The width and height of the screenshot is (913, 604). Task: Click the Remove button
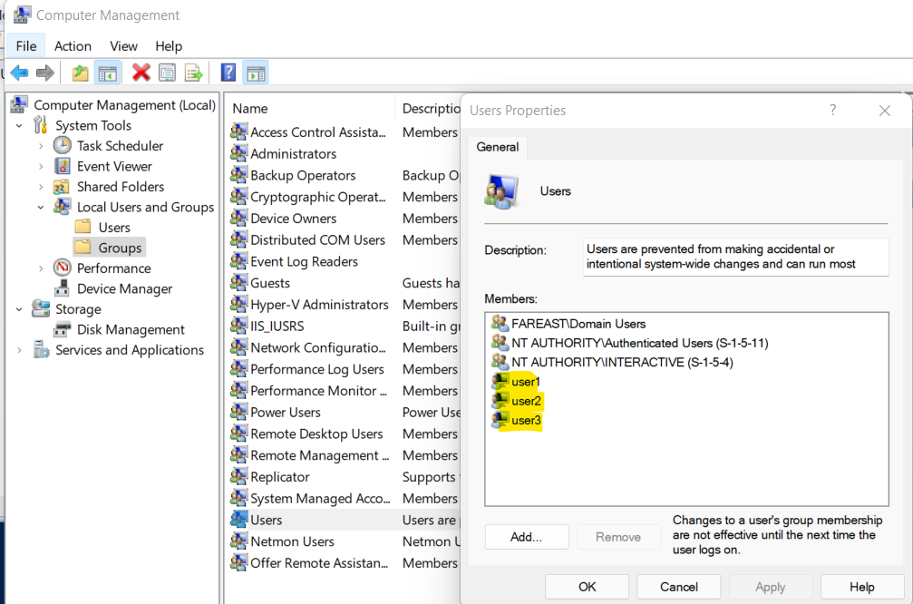pyautogui.click(x=618, y=537)
